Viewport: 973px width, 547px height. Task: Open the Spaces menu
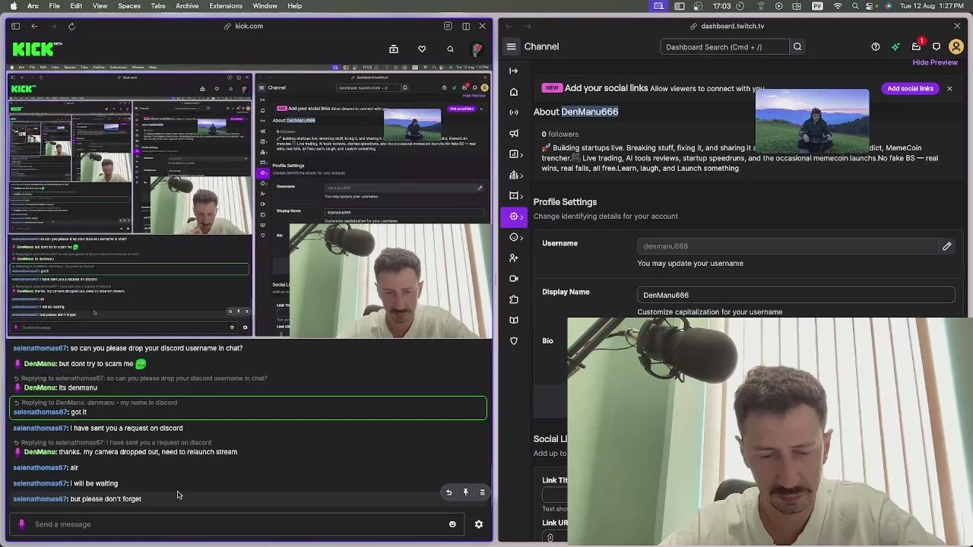[129, 6]
